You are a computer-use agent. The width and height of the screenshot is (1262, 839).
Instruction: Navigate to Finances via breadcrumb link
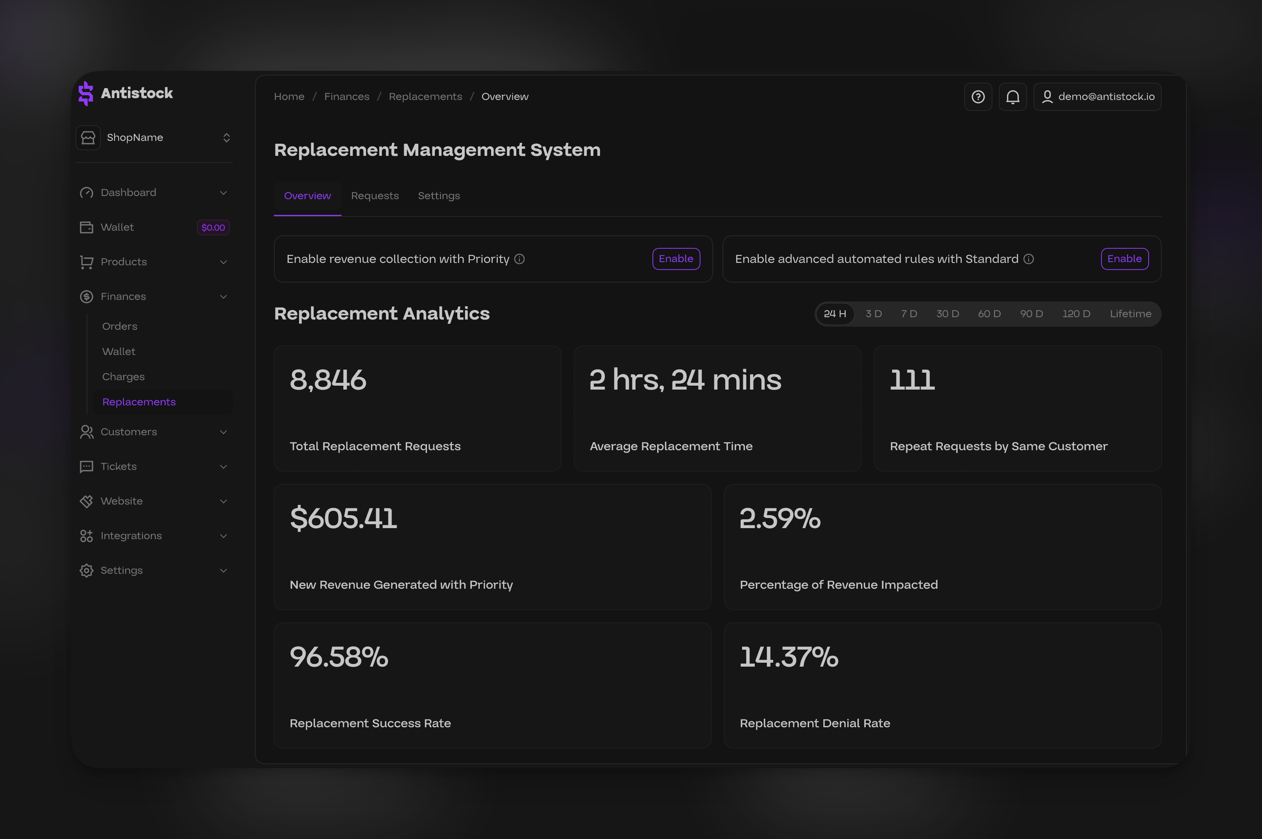347,96
